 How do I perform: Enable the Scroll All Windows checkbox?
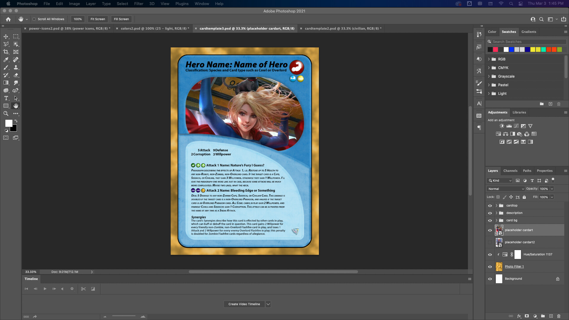coord(34,19)
